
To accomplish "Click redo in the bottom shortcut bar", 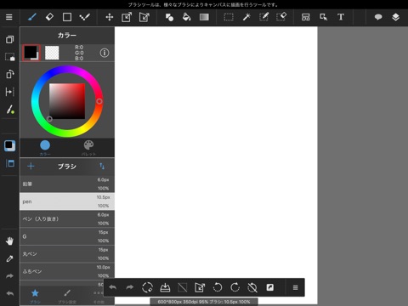I will point(130,287).
